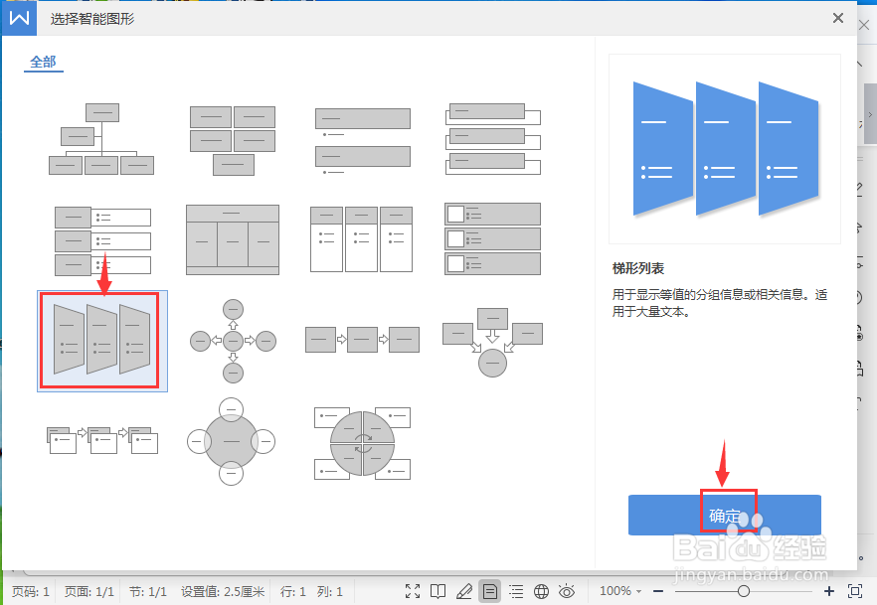877x605 pixels.
Task: Click 节: 1/1 in status bar
Action: click(147, 592)
